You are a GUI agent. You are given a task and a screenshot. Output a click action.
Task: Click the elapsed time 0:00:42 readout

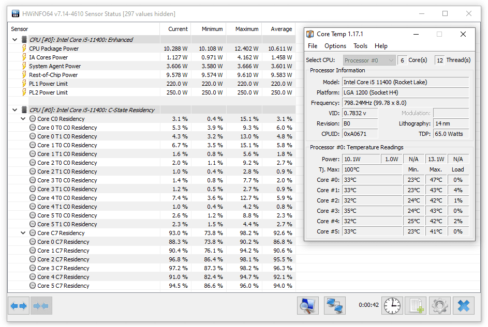tap(368, 305)
